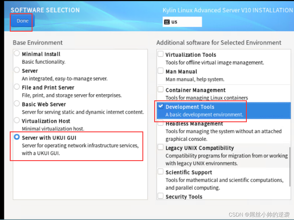Check the Man Manual add-on
Screen dimensions: 294x220
pos(161,71)
